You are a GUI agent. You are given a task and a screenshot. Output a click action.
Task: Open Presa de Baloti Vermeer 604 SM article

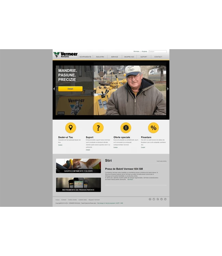(x=124, y=169)
